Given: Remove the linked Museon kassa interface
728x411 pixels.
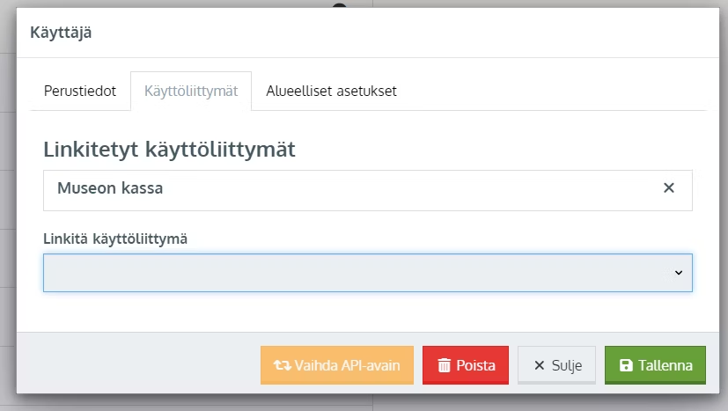Looking at the screenshot, I should click(x=668, y=188).
